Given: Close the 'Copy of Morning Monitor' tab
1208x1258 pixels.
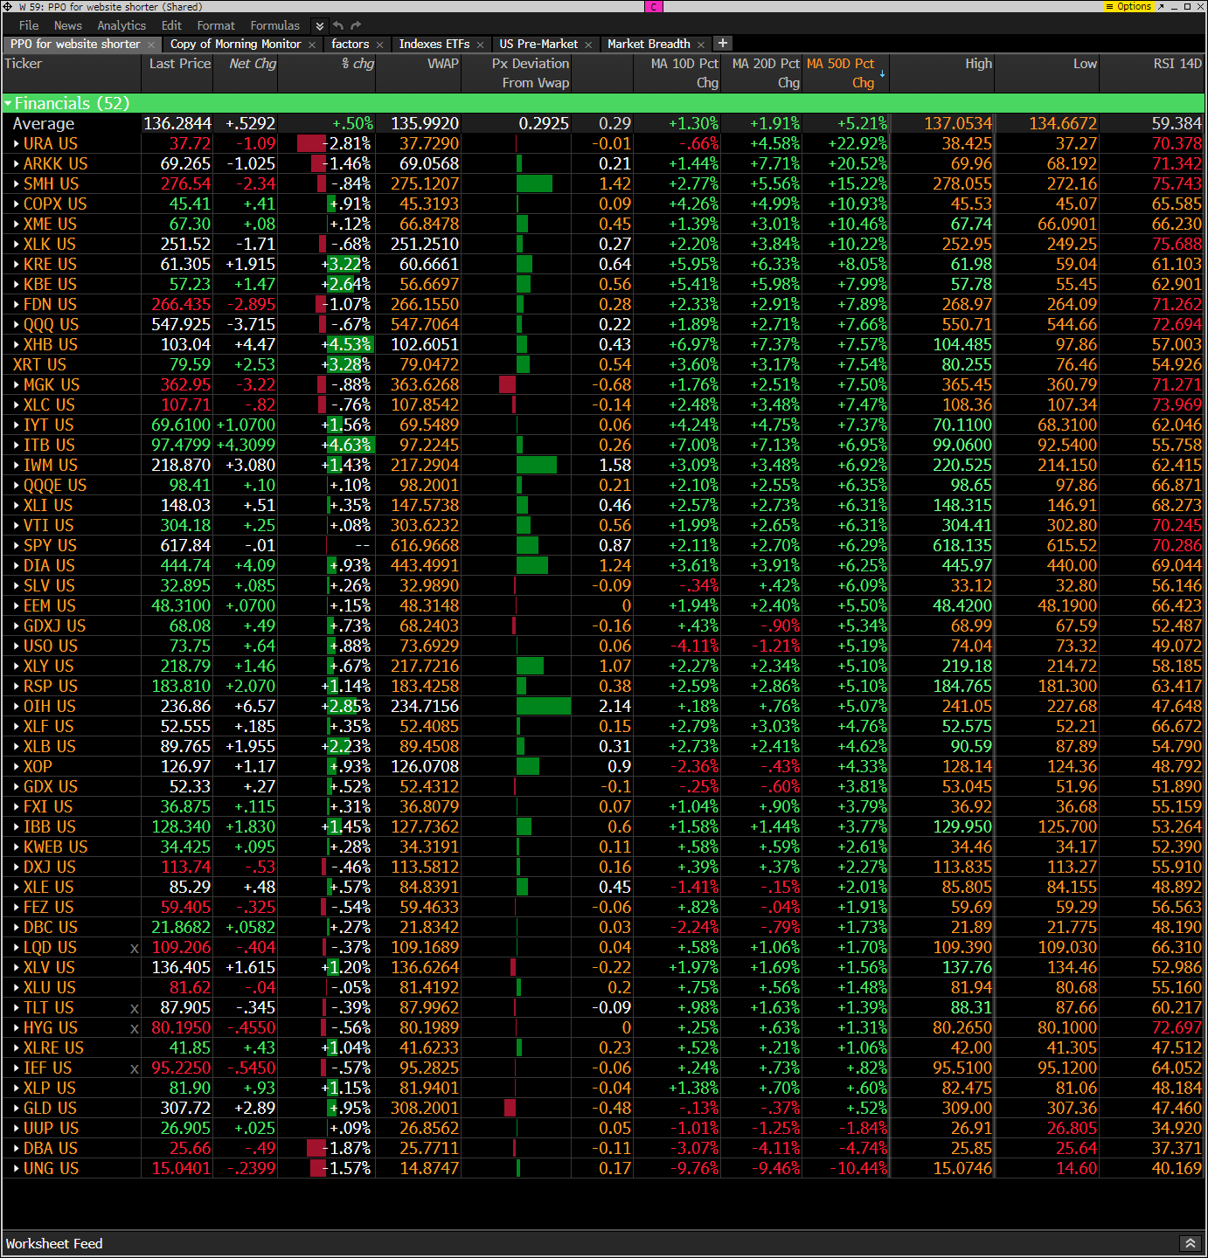Looking at the screenshot, I should (312, 45).
